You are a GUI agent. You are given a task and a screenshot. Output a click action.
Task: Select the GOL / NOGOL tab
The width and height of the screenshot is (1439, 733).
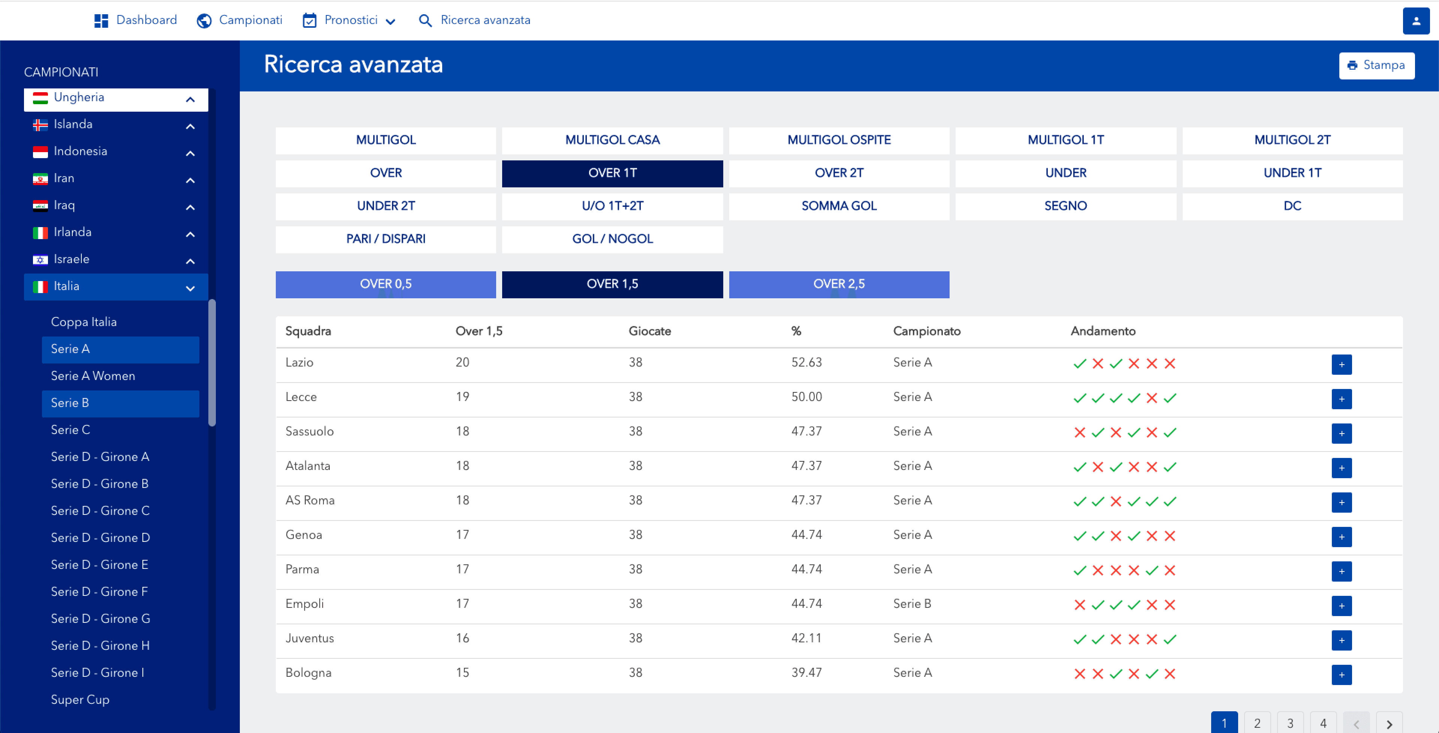[x=612, y=239]
